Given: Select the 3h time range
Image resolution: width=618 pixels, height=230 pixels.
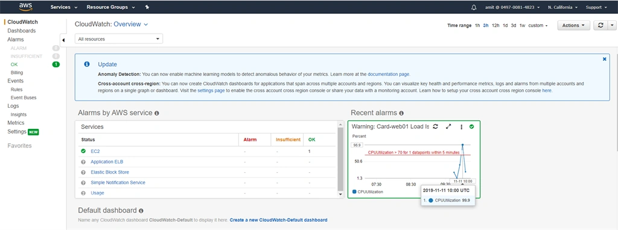Looking at the screenshot, I should pyautogui.click(x=486, y=25).
